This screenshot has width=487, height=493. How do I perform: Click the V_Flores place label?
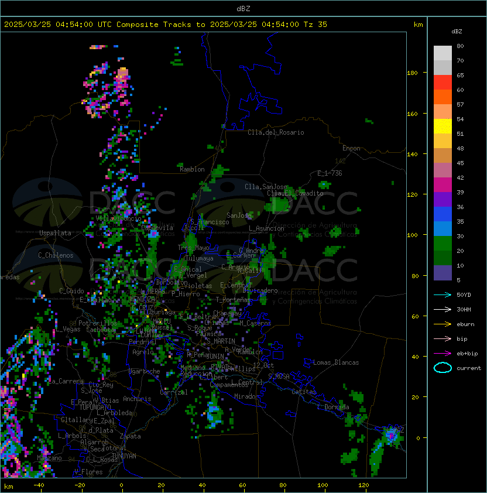(x=88, y=472)
